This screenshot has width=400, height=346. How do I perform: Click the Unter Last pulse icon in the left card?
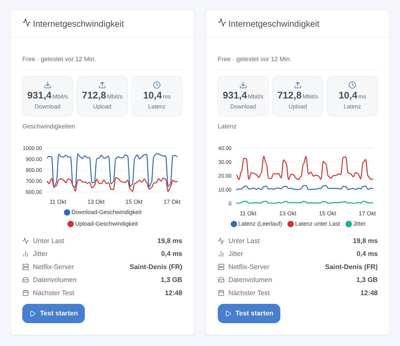[26, 241]
